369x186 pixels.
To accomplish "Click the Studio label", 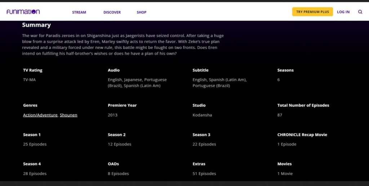I will (199, 105).
